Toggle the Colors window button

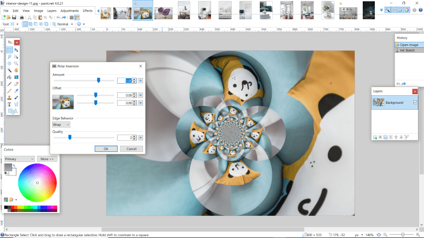[406, 10]
